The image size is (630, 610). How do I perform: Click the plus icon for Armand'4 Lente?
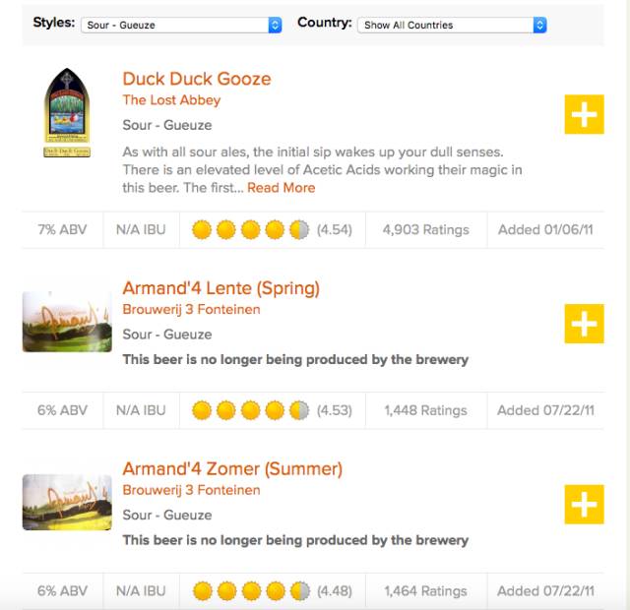(584, 323)
